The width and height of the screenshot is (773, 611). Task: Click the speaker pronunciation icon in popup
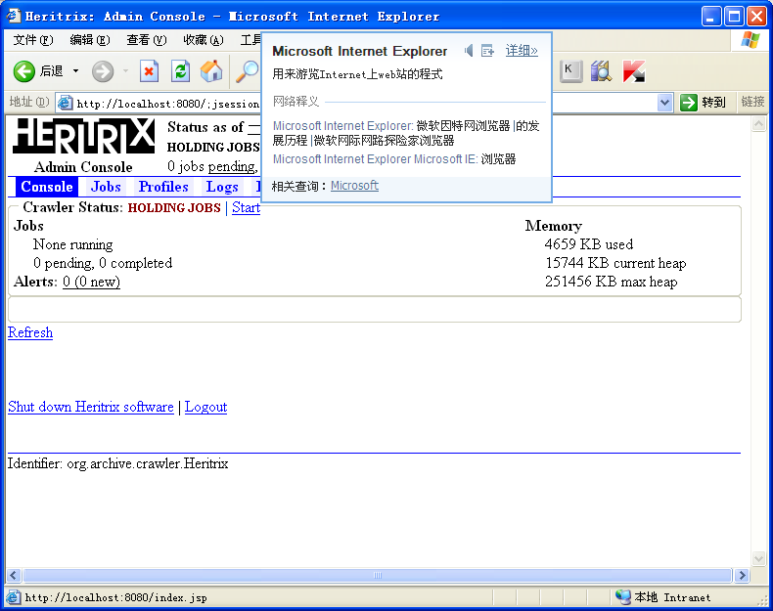point(469,50)
